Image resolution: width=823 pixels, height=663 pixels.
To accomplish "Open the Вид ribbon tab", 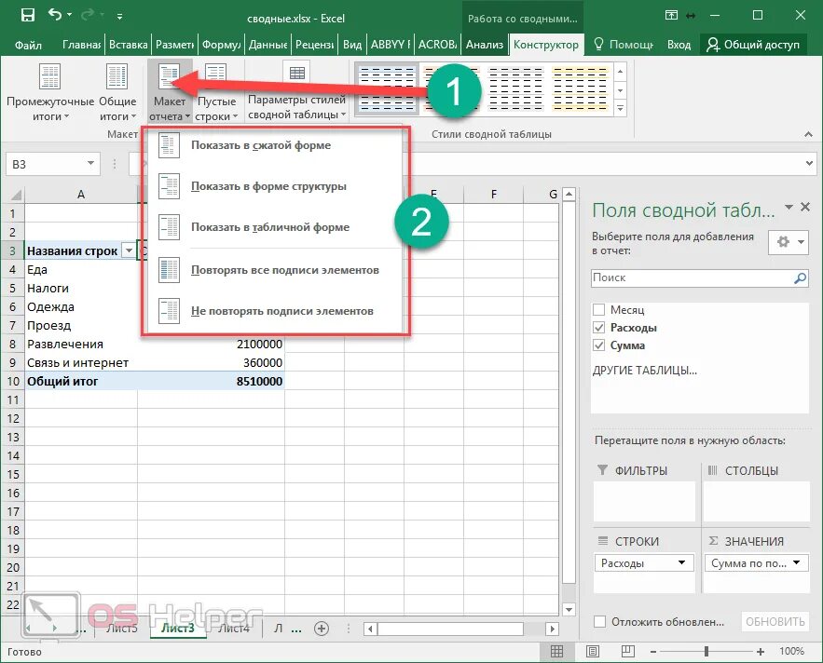I will point(352,45).
